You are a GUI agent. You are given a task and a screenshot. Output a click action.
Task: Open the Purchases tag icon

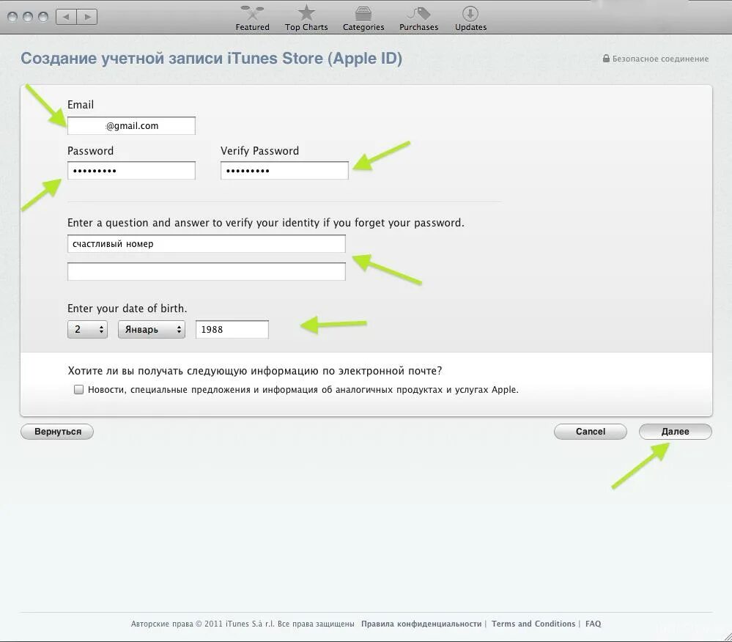click(418, 13)
